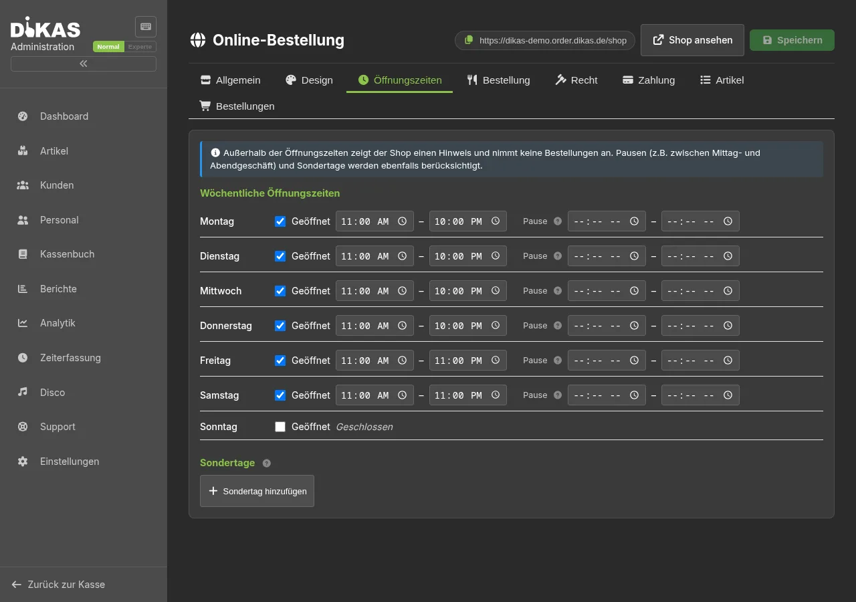Open the top Artikel list tab
The height and width of the screenshot is (602, 856).
click(x=722, y=80)
